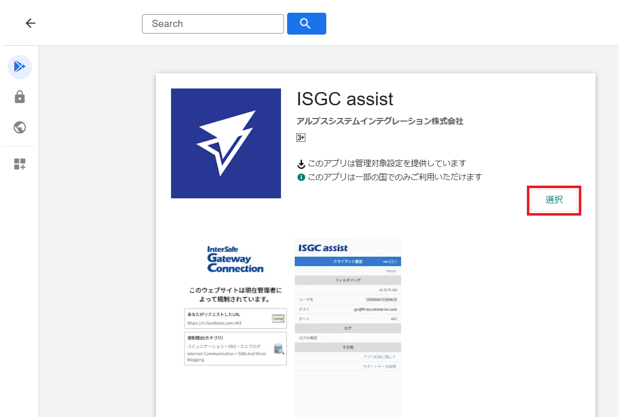Click the download icon beside managed configuration

tap(301, 164)
